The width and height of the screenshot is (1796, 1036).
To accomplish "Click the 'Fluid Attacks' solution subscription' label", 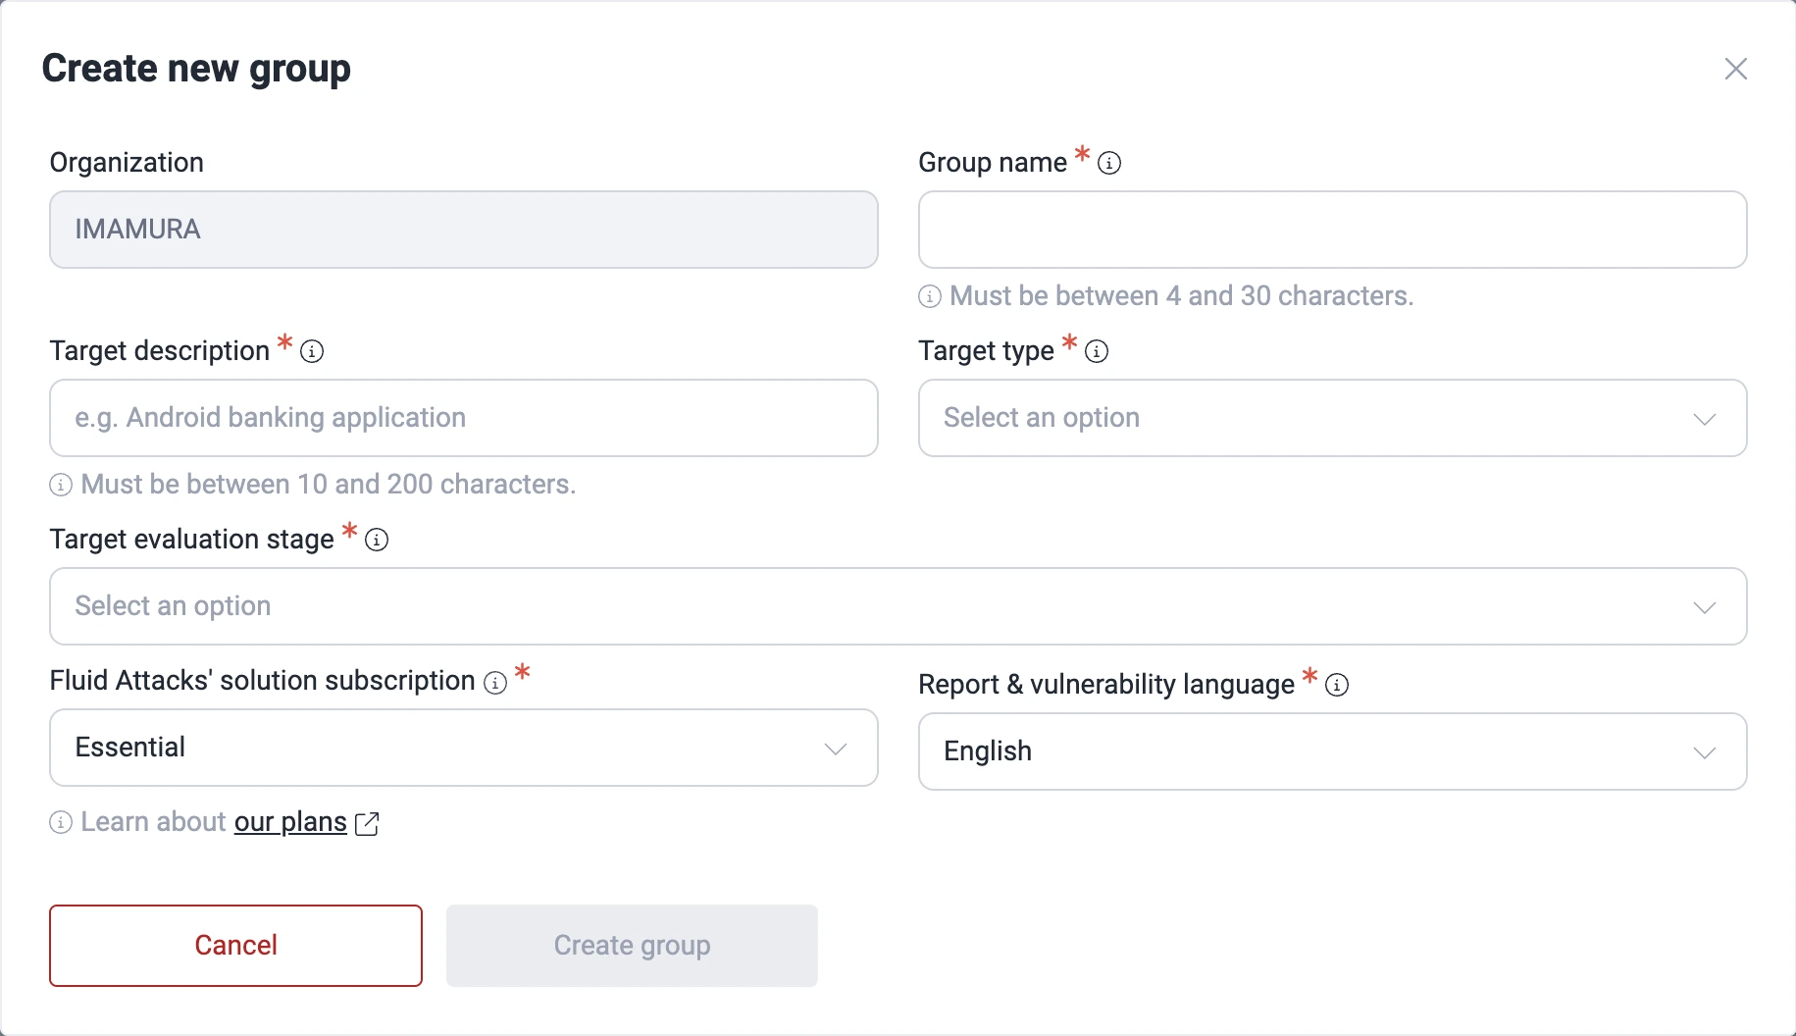I will coord(262,681).
